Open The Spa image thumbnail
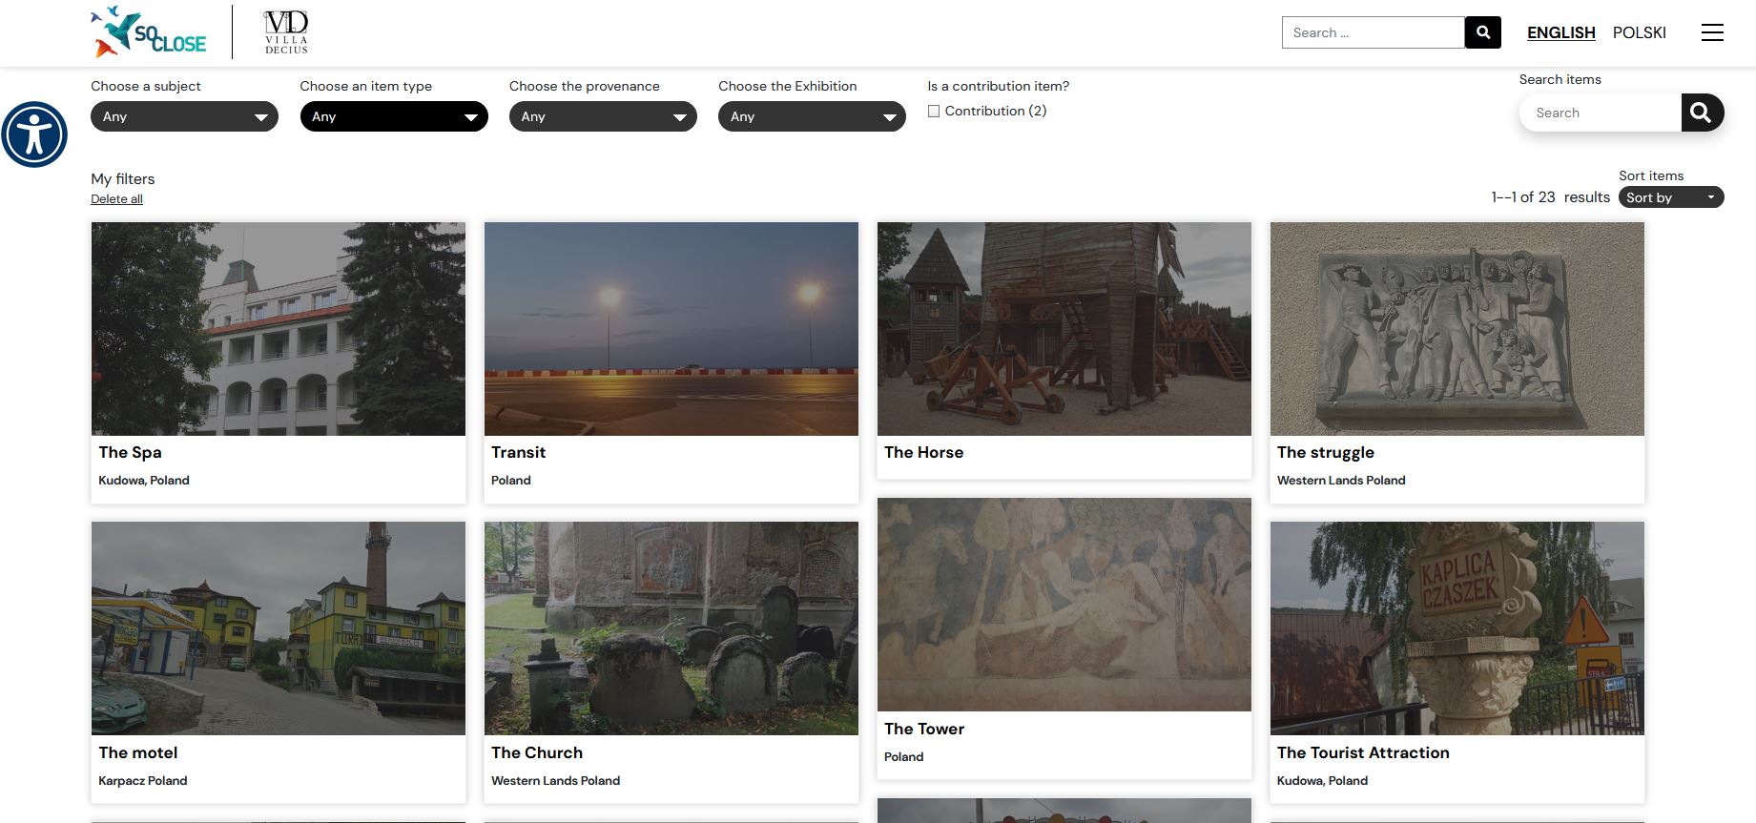1756x823 pixels. tap(279, 329)
